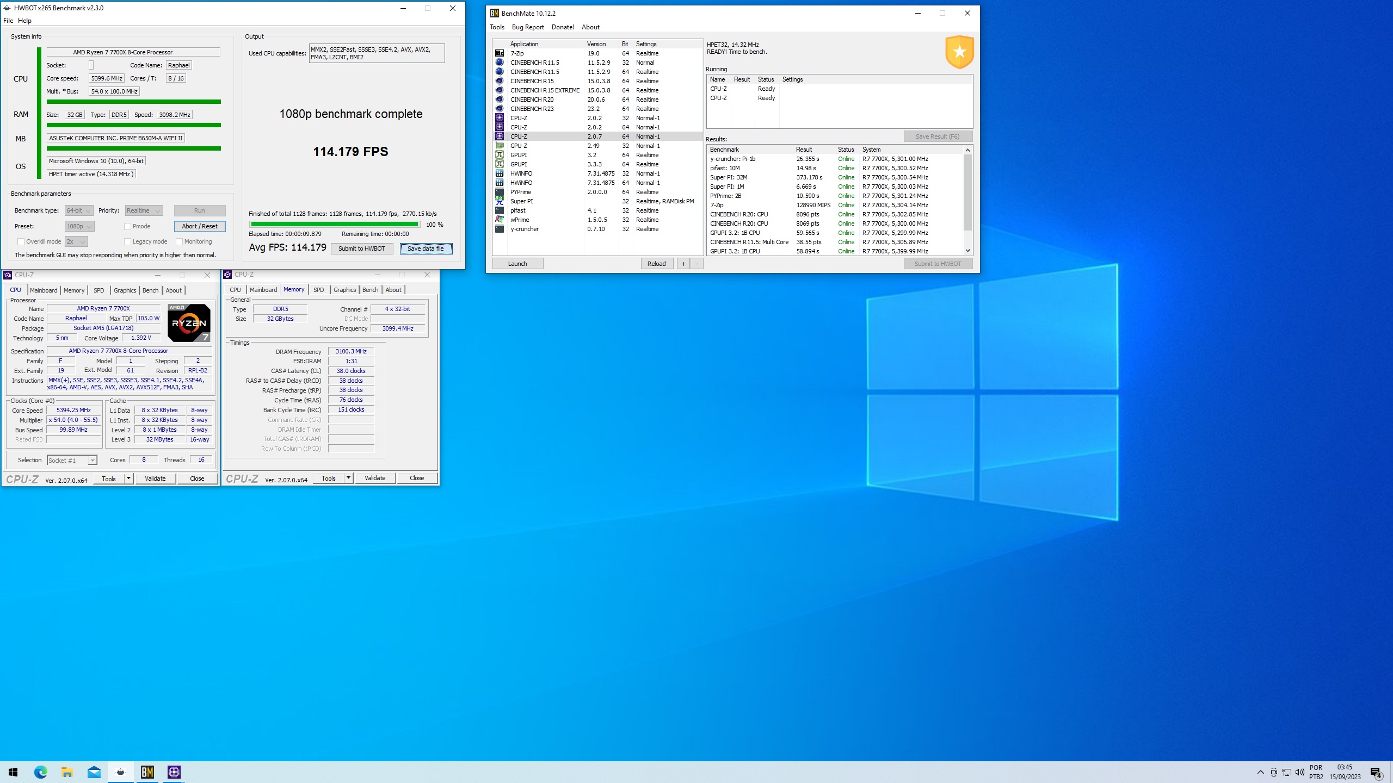Enable the Legacy mode checkbox
Image resolution: width=1393 pixels, height=783 pixels.
(128, 241)
